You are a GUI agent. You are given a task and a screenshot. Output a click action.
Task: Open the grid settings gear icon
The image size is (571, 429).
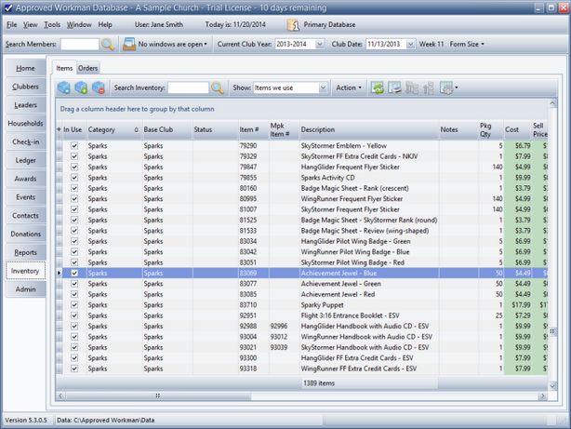(448, 87)
